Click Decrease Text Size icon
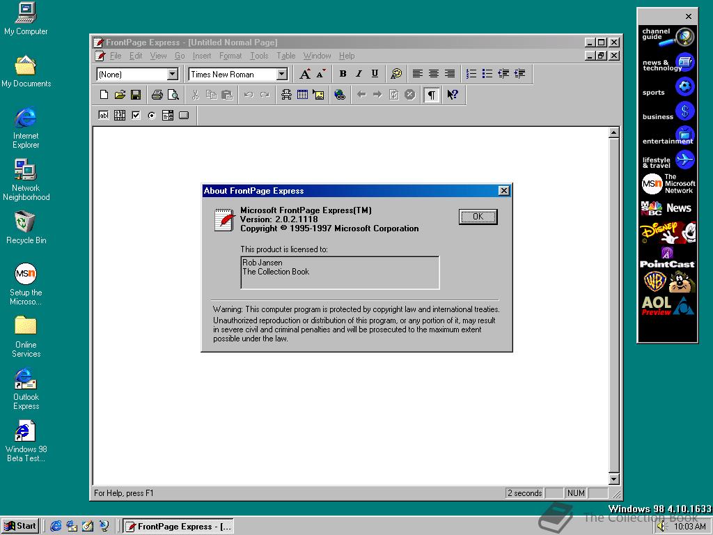 coord(321,74)
